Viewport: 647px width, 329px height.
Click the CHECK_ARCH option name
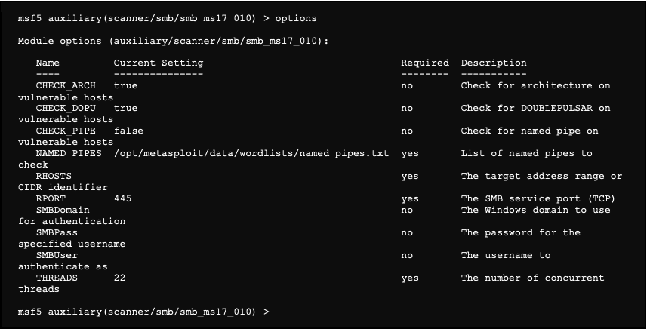tap(66, 86)
